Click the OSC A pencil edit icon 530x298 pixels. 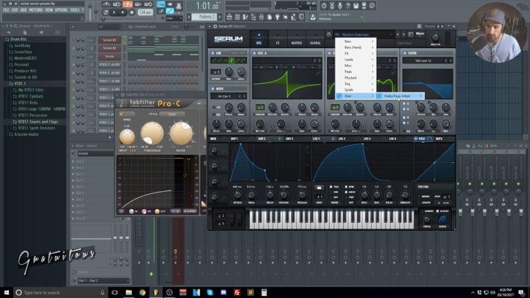tap(317, 73)
